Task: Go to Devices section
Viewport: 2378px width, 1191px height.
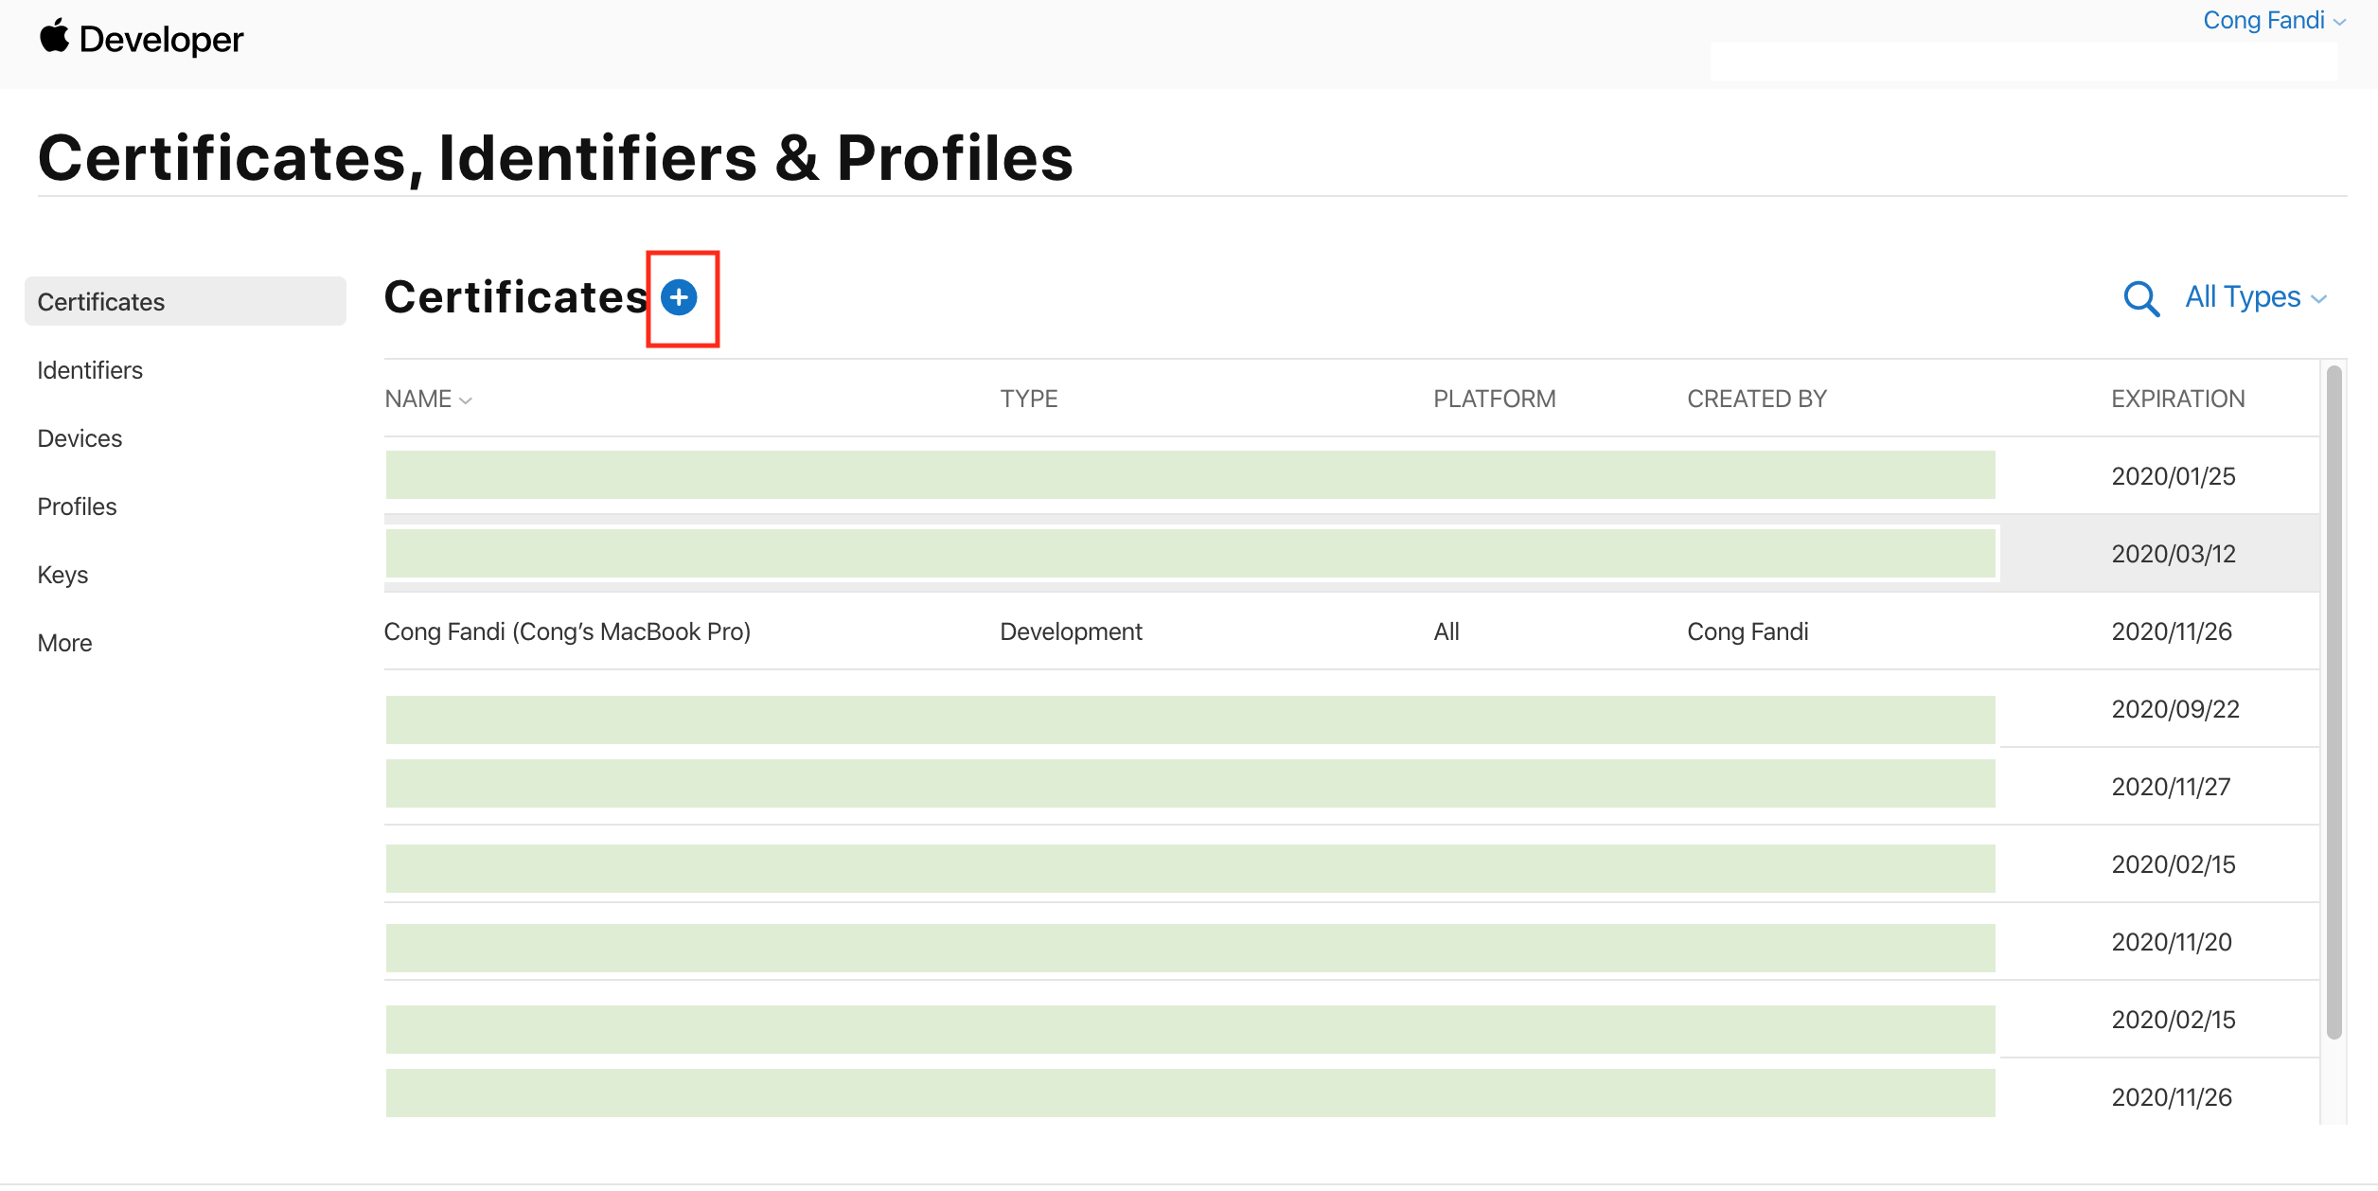Action: tap(80, 438)
